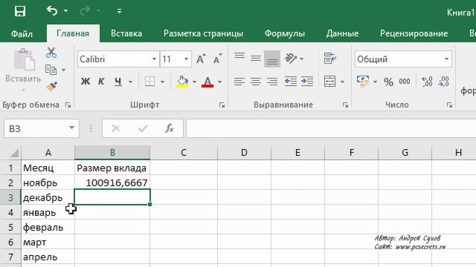The width and height of the screenshot is (476, 267).
Task: Apply red font color A
Action: tap(208, 82)
